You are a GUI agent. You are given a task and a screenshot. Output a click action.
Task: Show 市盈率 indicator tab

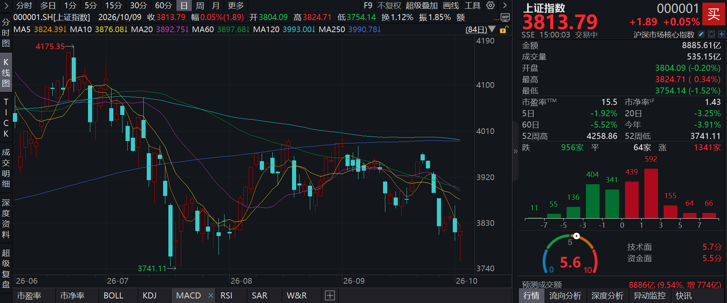29,295
